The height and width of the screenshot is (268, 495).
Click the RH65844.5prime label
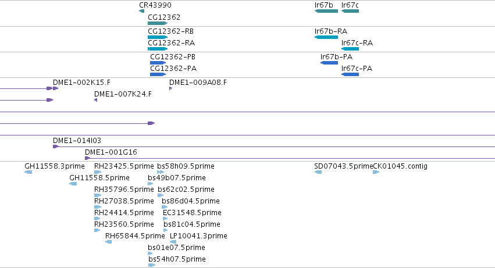tap(135, 236)
